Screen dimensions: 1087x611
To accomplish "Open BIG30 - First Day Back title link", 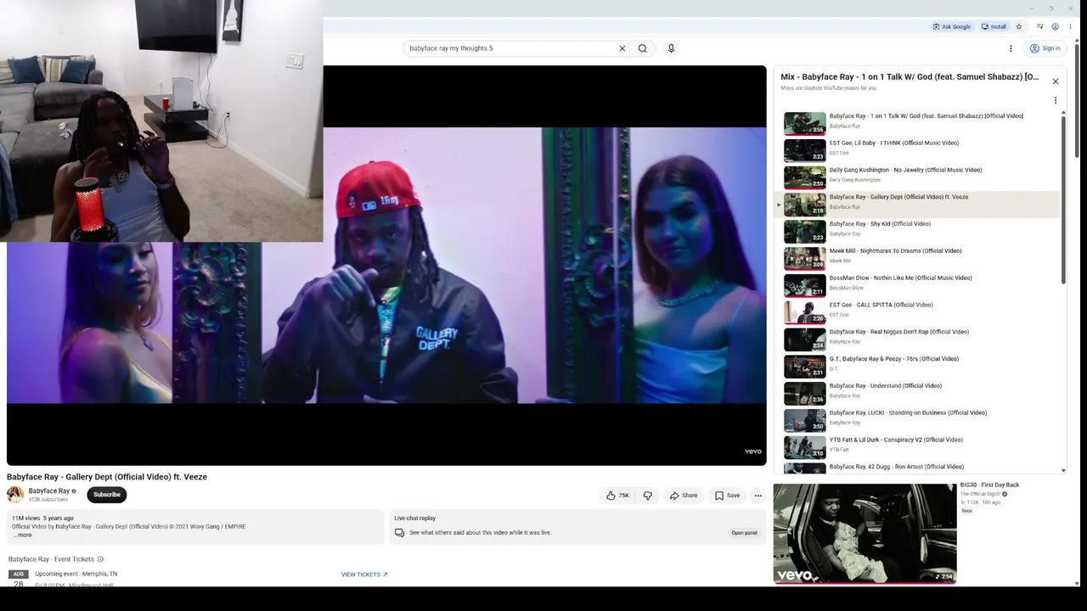I will pos(989,485).
